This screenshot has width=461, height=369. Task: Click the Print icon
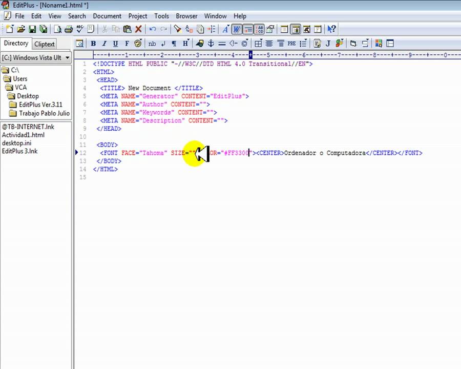(68, 29)
